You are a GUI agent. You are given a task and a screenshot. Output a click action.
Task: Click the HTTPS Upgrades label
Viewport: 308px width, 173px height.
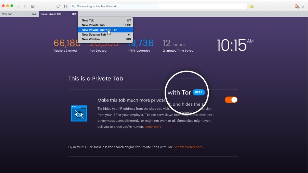tap(139, 51)
